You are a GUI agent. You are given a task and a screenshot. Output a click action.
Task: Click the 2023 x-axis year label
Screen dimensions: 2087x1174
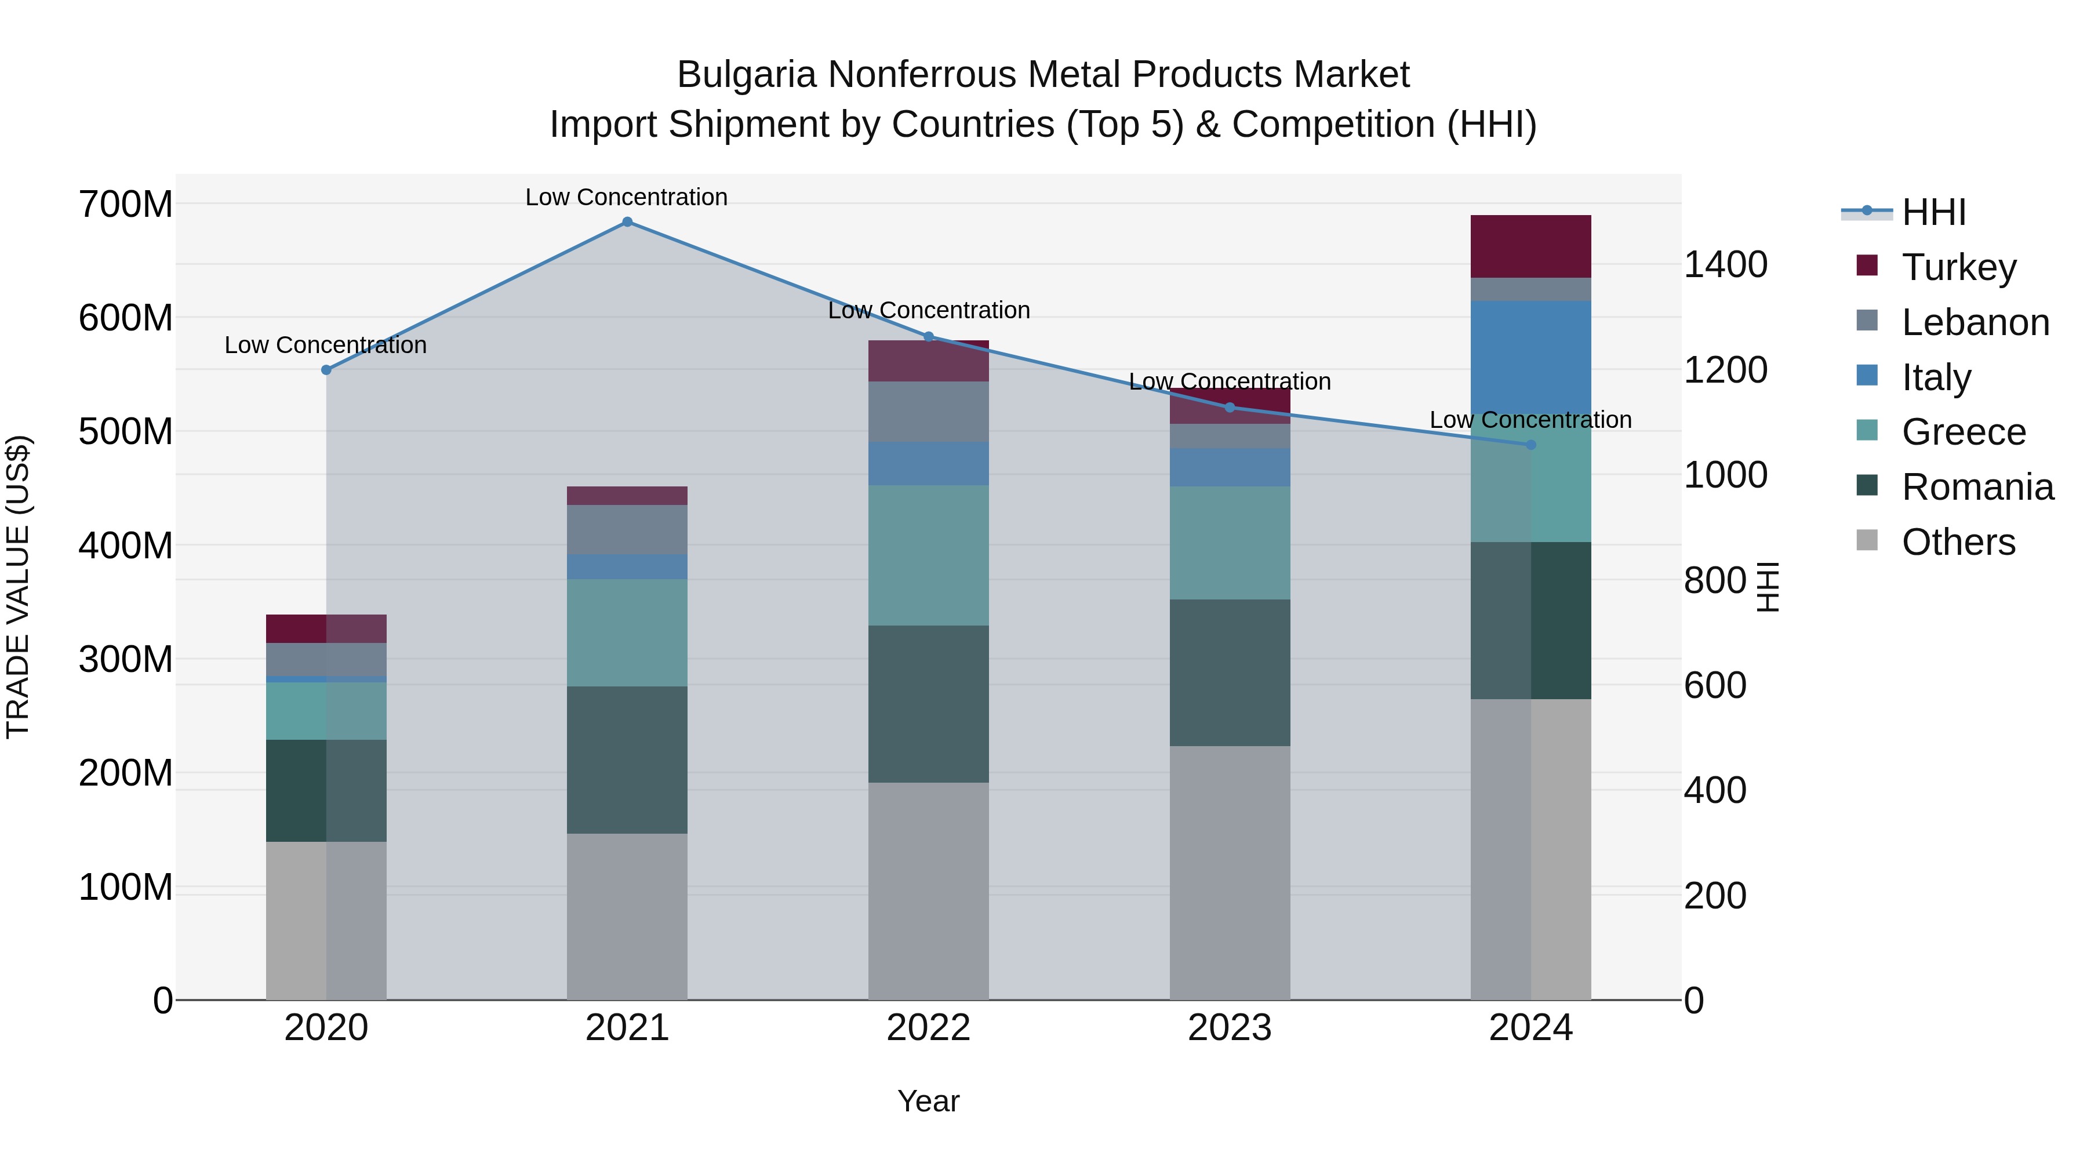1230,1028
